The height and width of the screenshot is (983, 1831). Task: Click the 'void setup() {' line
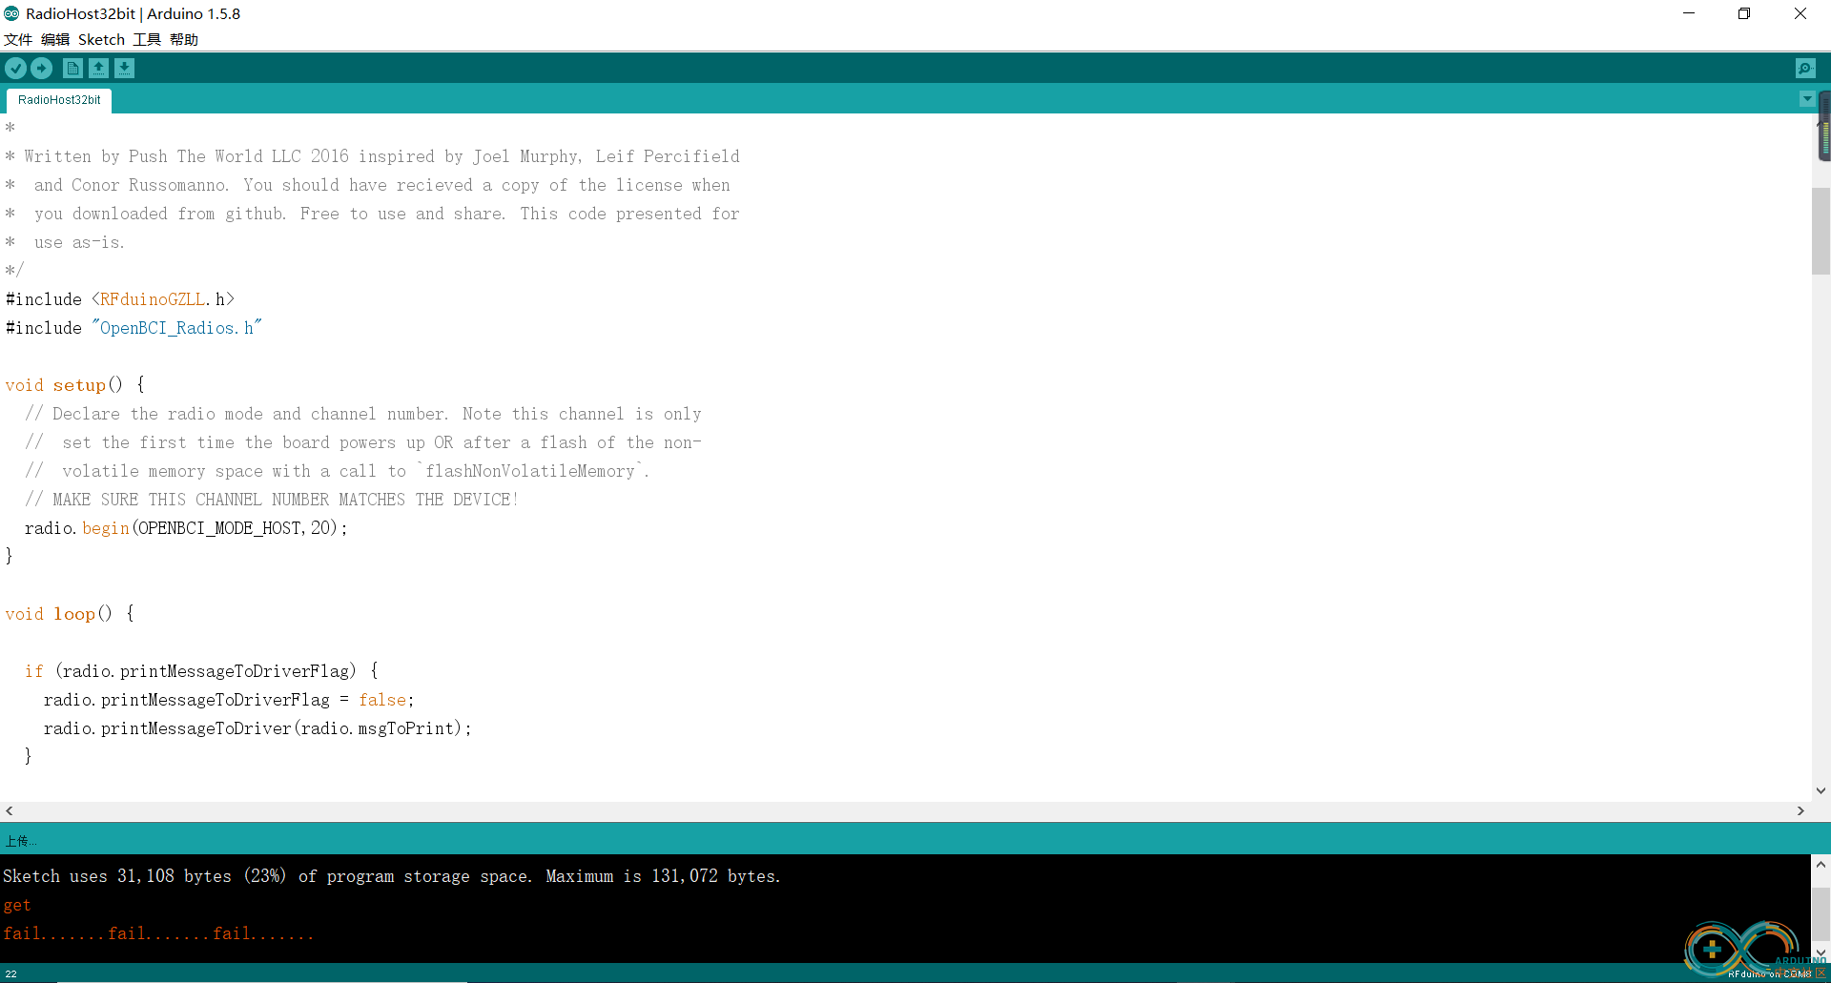click(x=75, y=384)
